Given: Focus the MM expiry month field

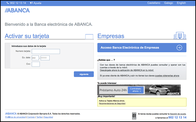Looking at the screenshot, I should [35, 58].
